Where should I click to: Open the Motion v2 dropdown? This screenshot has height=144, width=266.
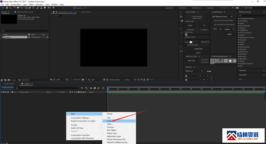194,71
